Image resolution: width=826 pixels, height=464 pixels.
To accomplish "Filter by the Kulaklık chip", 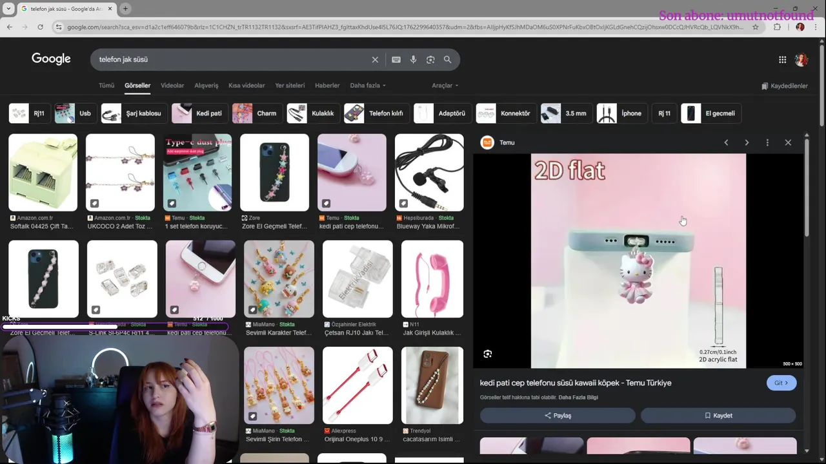I will (x=314, y=113).
